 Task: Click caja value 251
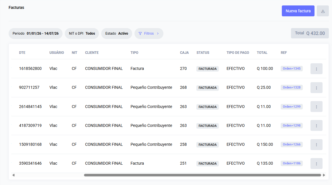tap(183, 163)
